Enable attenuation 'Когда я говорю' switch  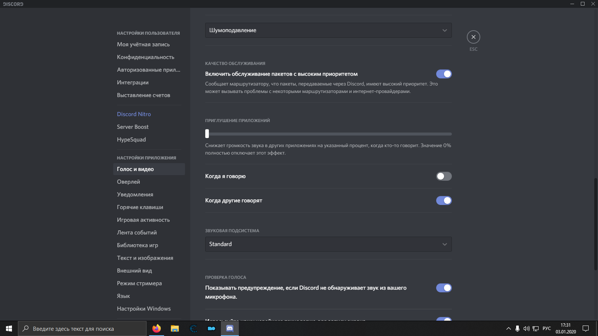click(x=444, y=176)
